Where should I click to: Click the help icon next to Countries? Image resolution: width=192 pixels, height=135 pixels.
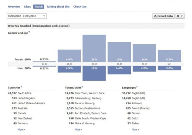point(21,87)
